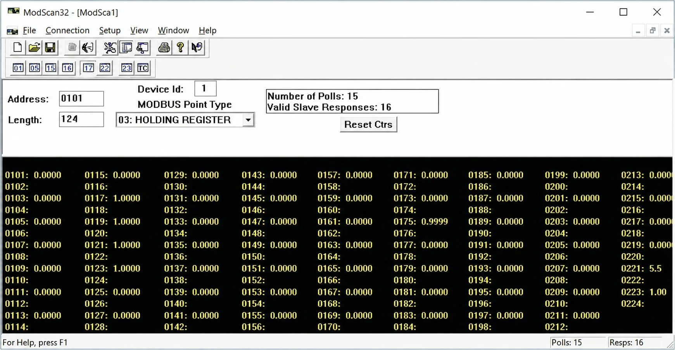Click the Length input field

81,119
